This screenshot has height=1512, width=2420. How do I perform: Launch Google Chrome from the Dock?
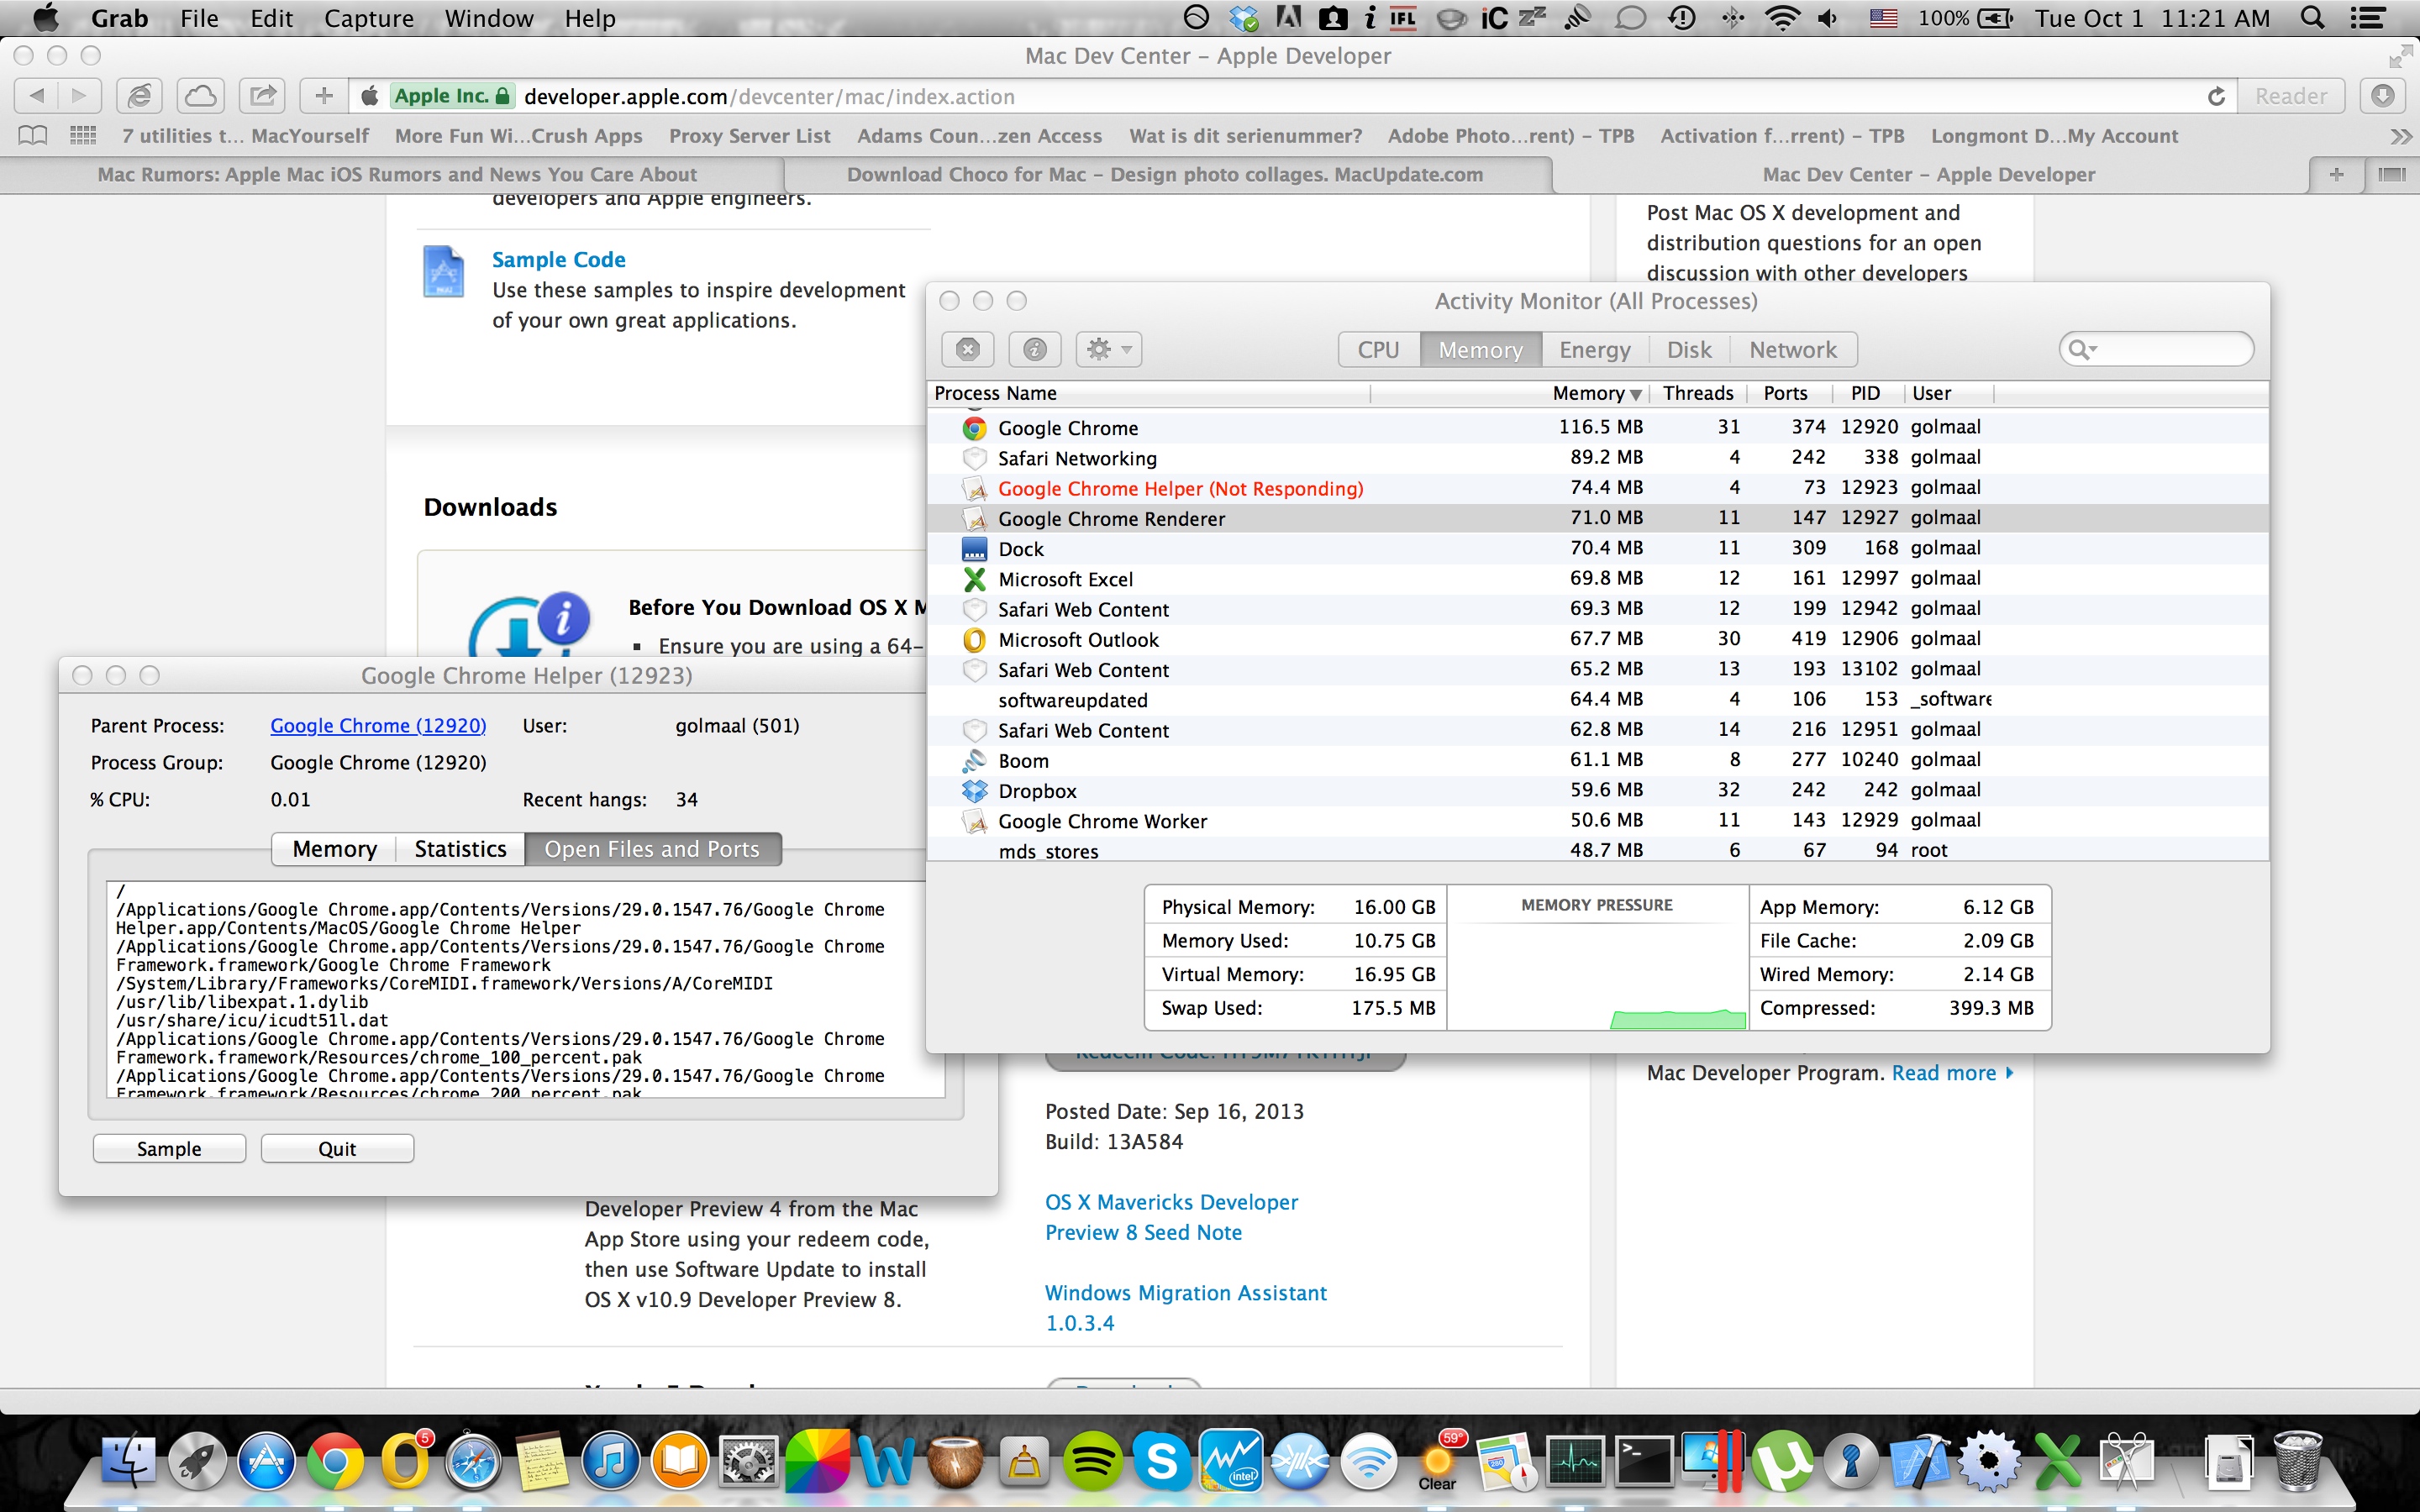pyautogui.click(x=335, y=1461)
